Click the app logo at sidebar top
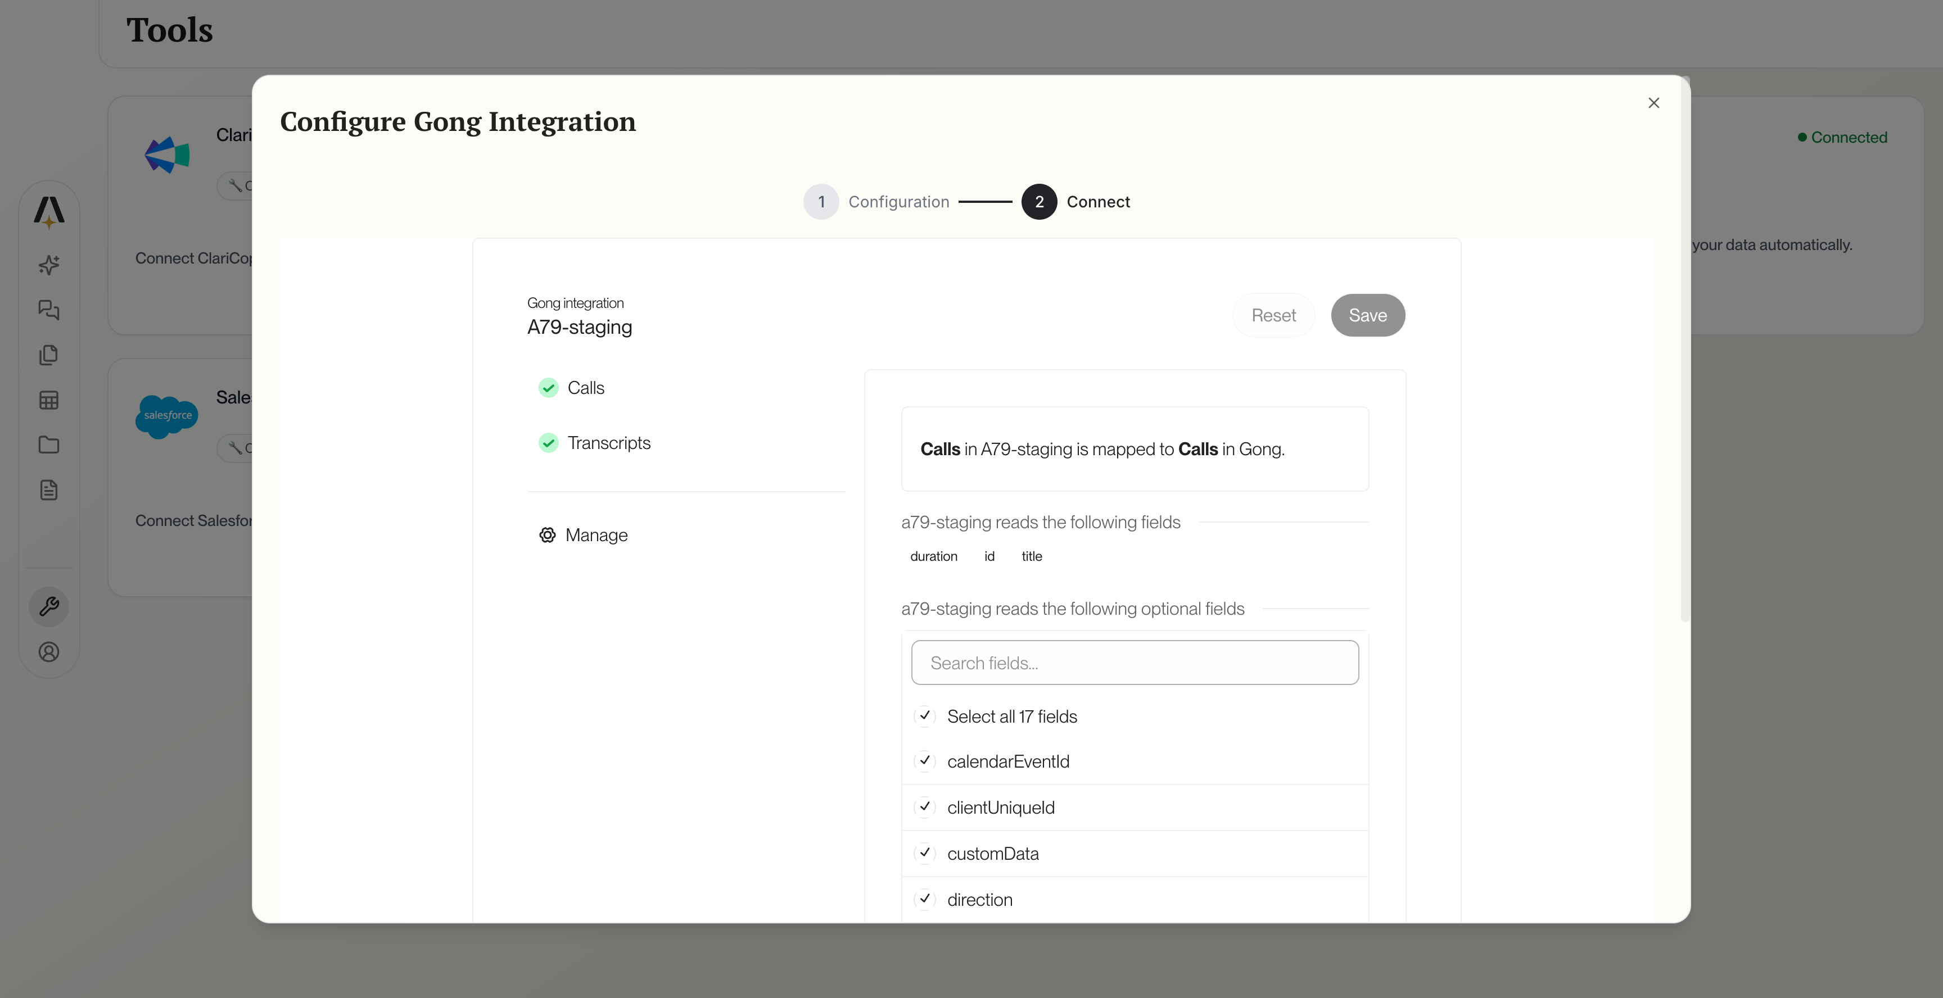 [x=49, y=212]
